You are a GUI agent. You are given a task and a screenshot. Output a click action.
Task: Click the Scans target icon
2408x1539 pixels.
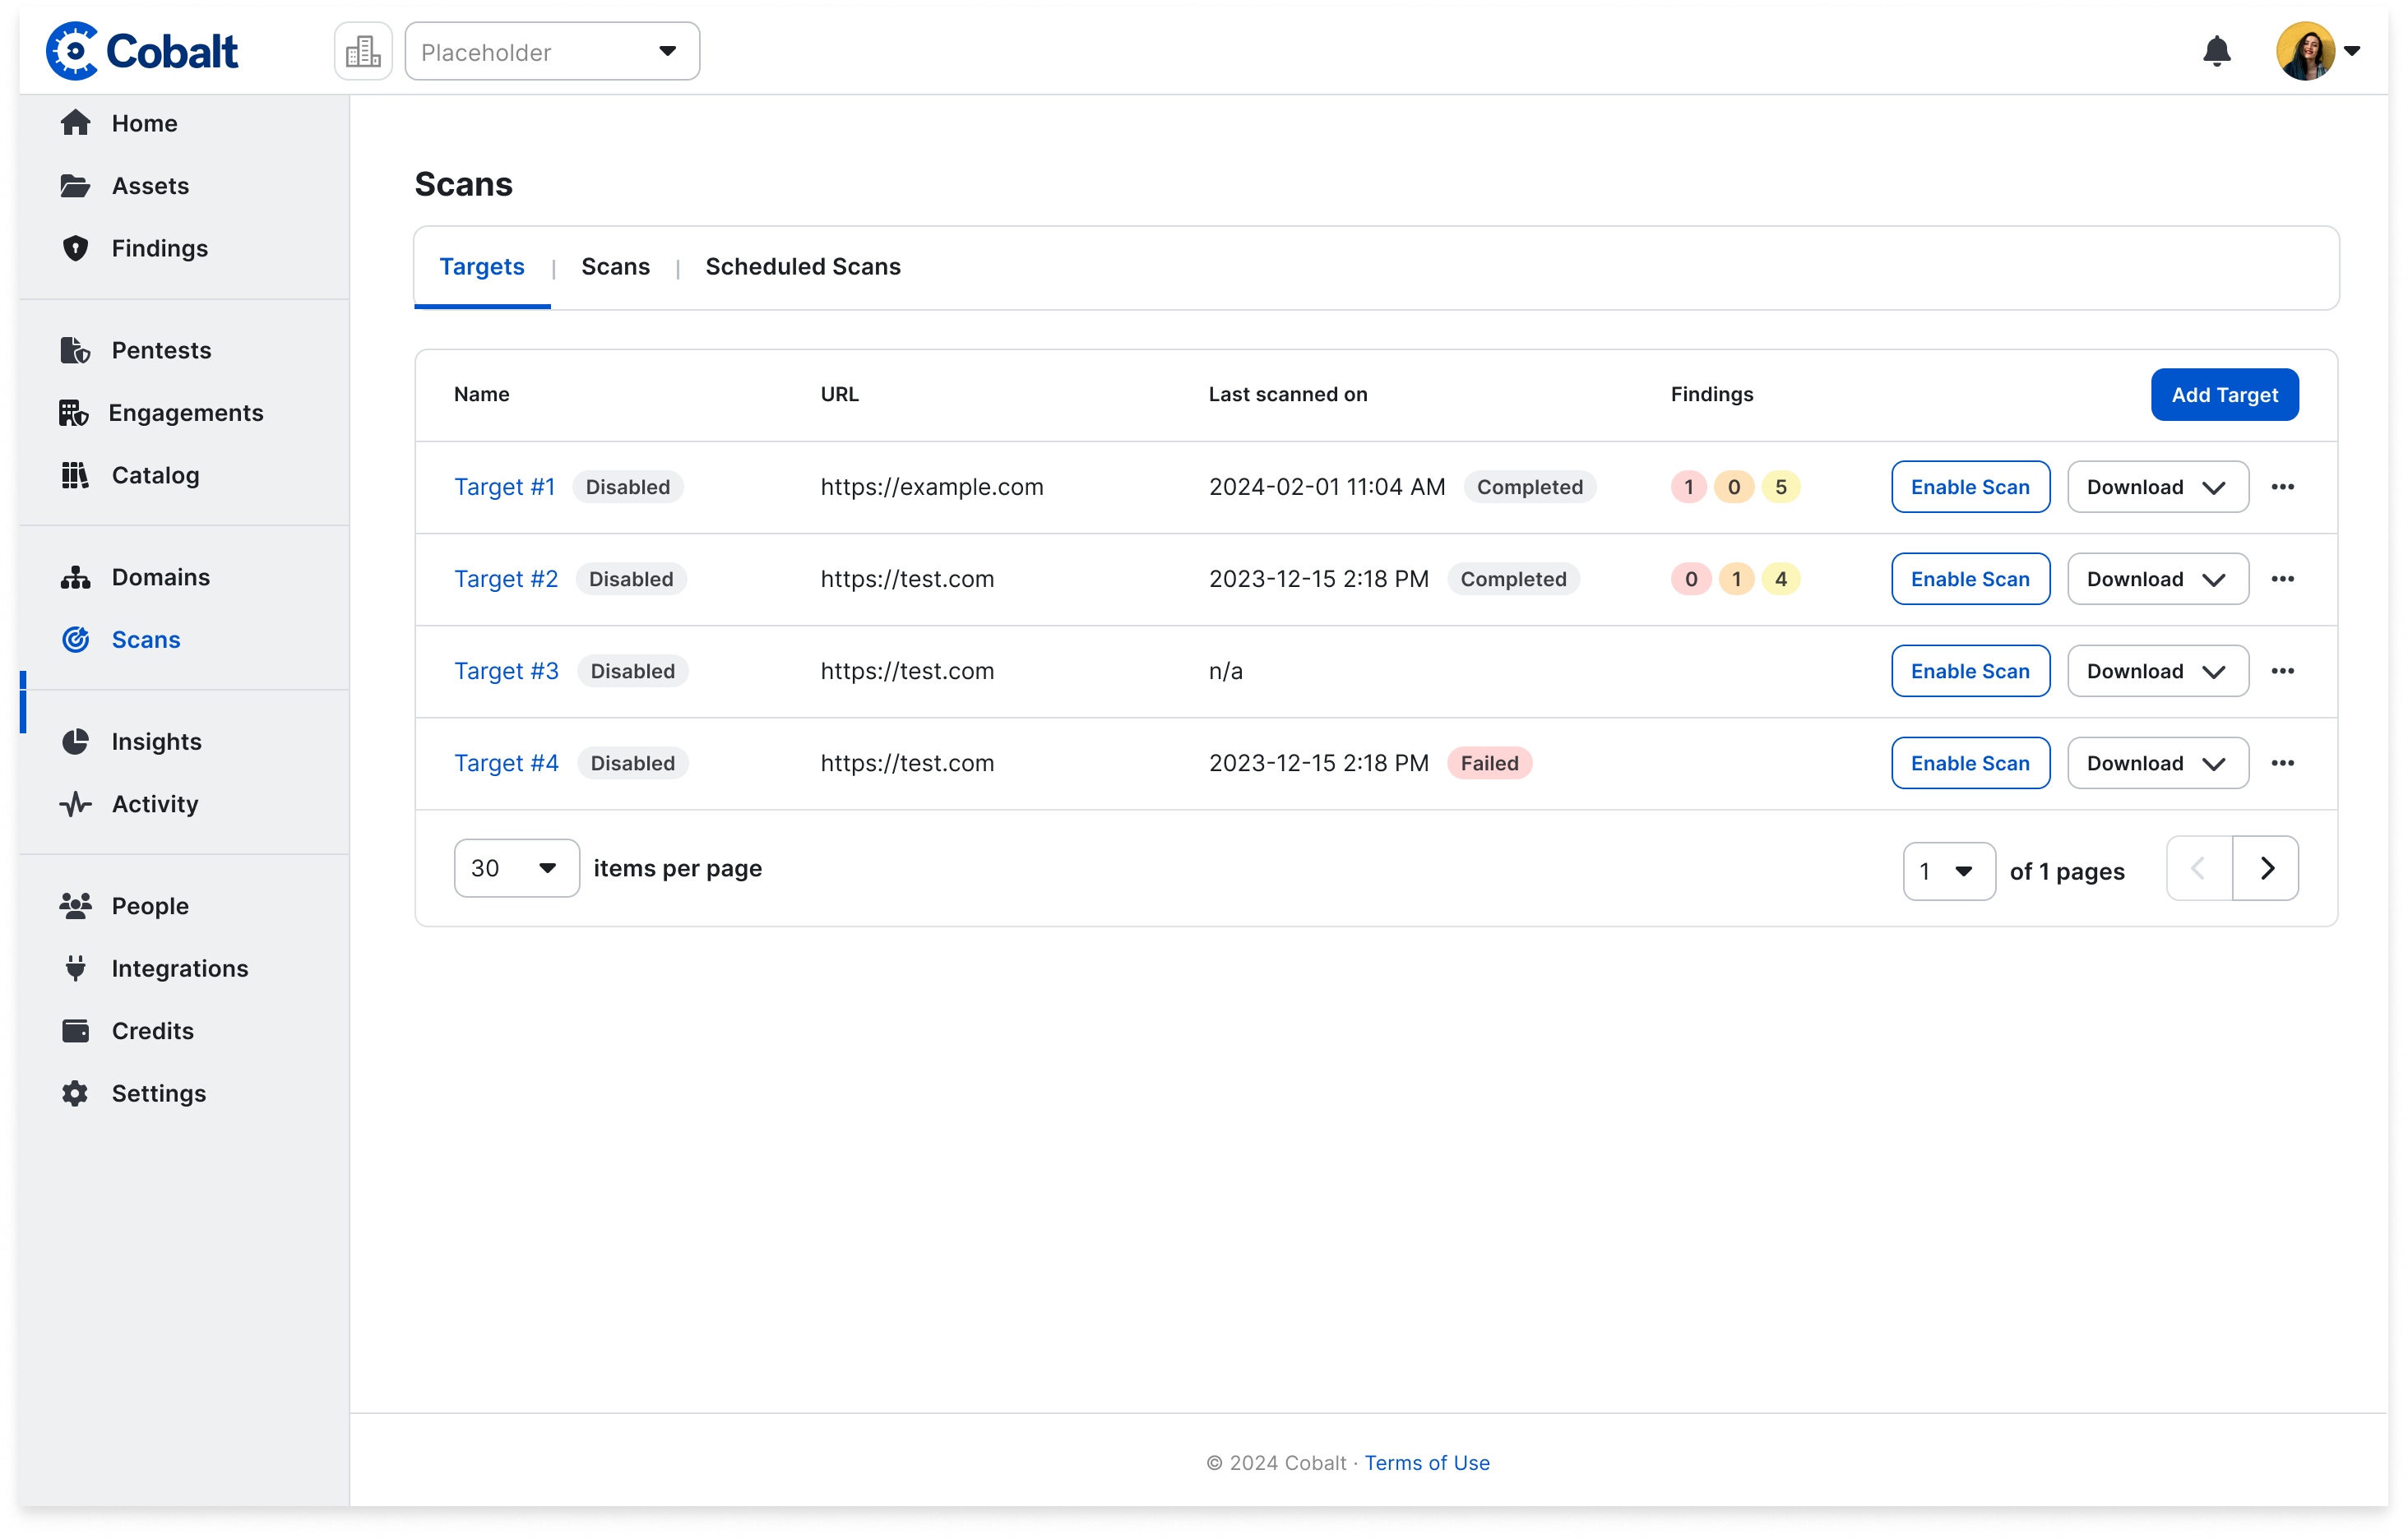[x=75, y=640]
